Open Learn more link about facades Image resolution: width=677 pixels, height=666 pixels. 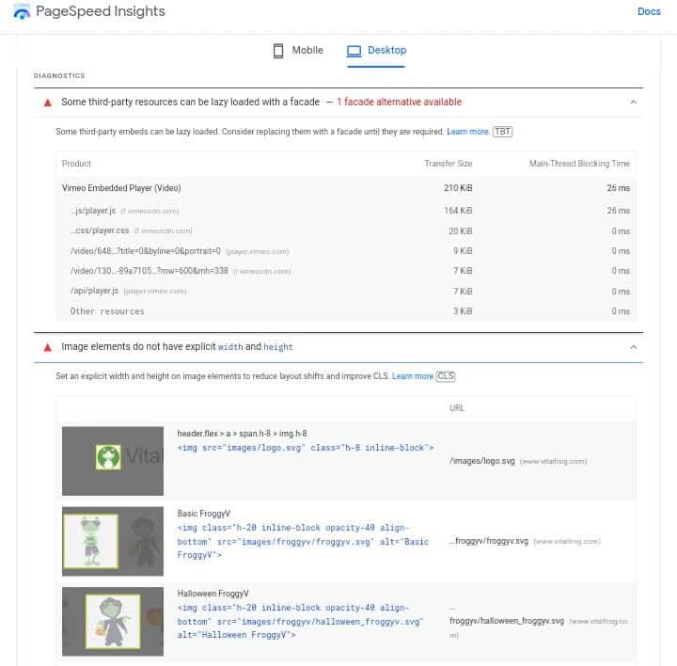pos(468,132)
